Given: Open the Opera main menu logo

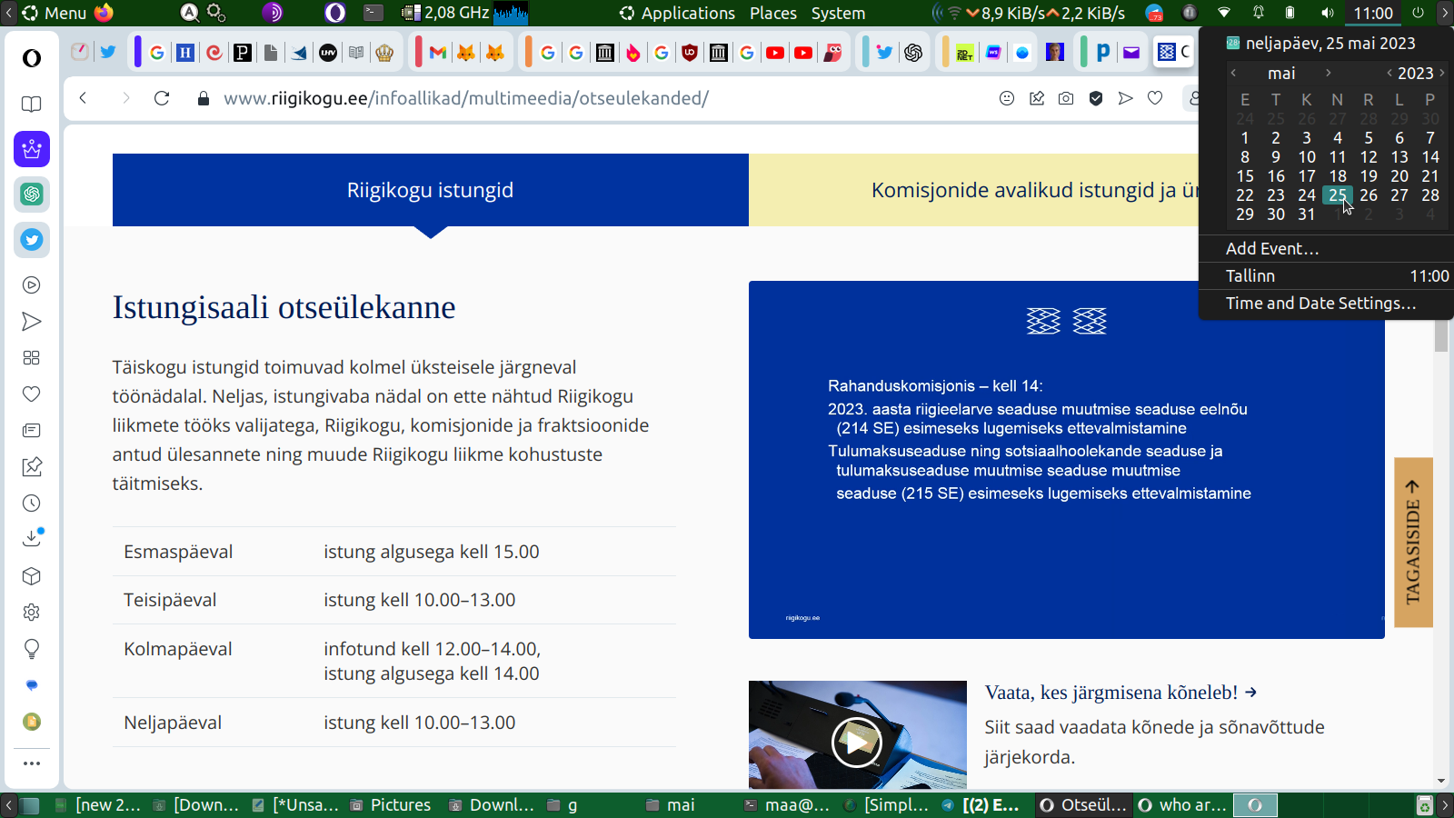Looking at the screenshot, I should pos(32,58).
